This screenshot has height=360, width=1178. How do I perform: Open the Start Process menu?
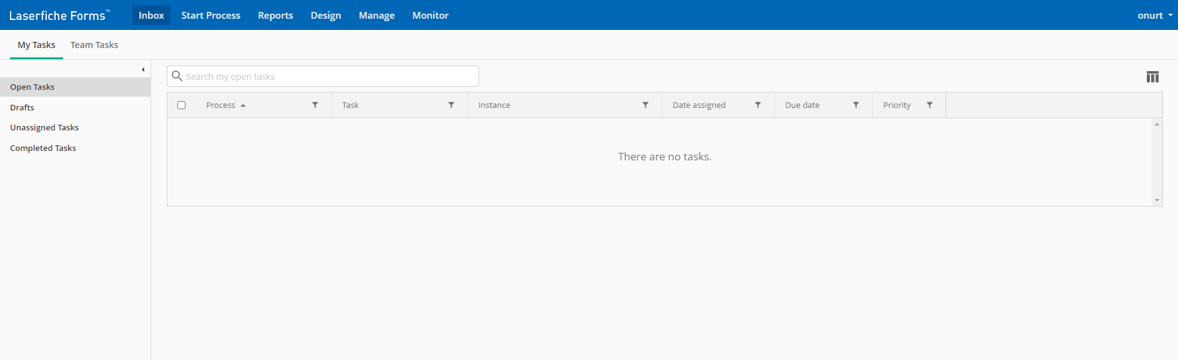tap(210, 15)
